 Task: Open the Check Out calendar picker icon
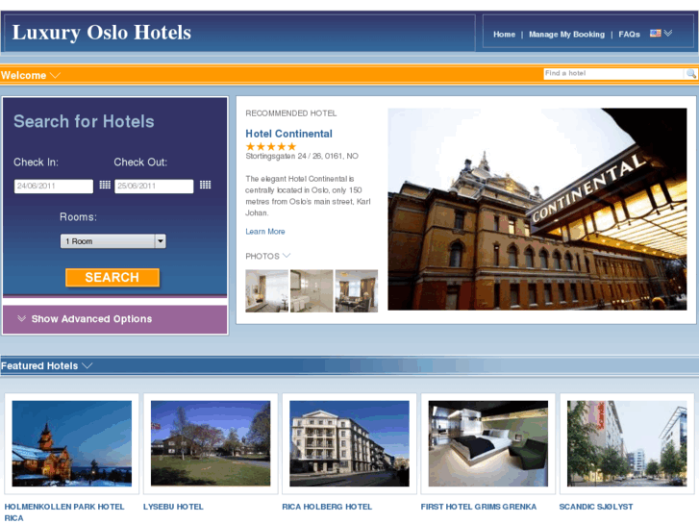tap(205, 185)
